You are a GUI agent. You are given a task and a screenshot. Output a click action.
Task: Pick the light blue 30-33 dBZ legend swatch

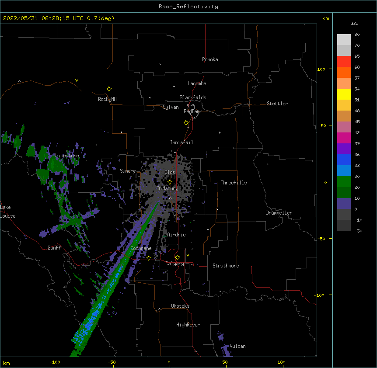pos(344,171)
